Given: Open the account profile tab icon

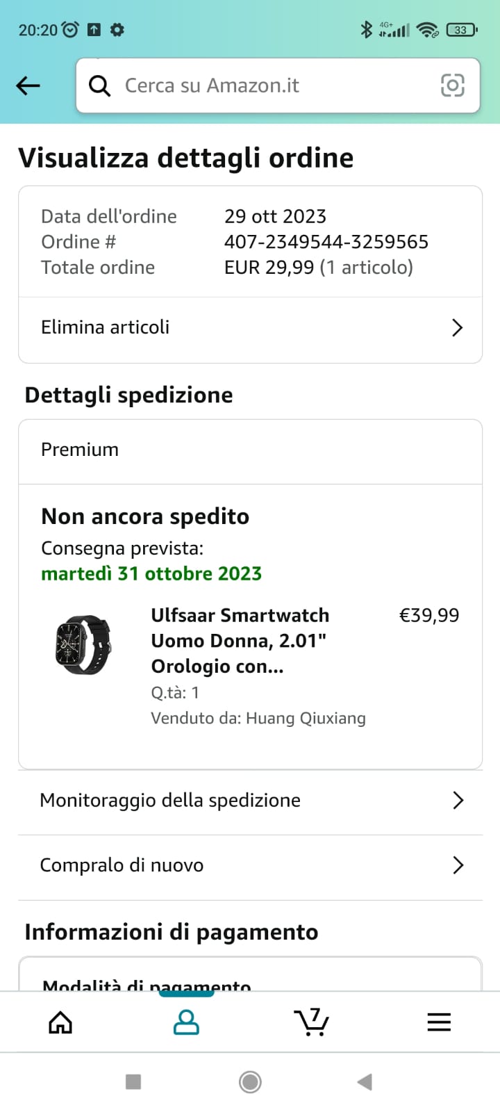Looking at the screenshot, I should (186, 1022).
